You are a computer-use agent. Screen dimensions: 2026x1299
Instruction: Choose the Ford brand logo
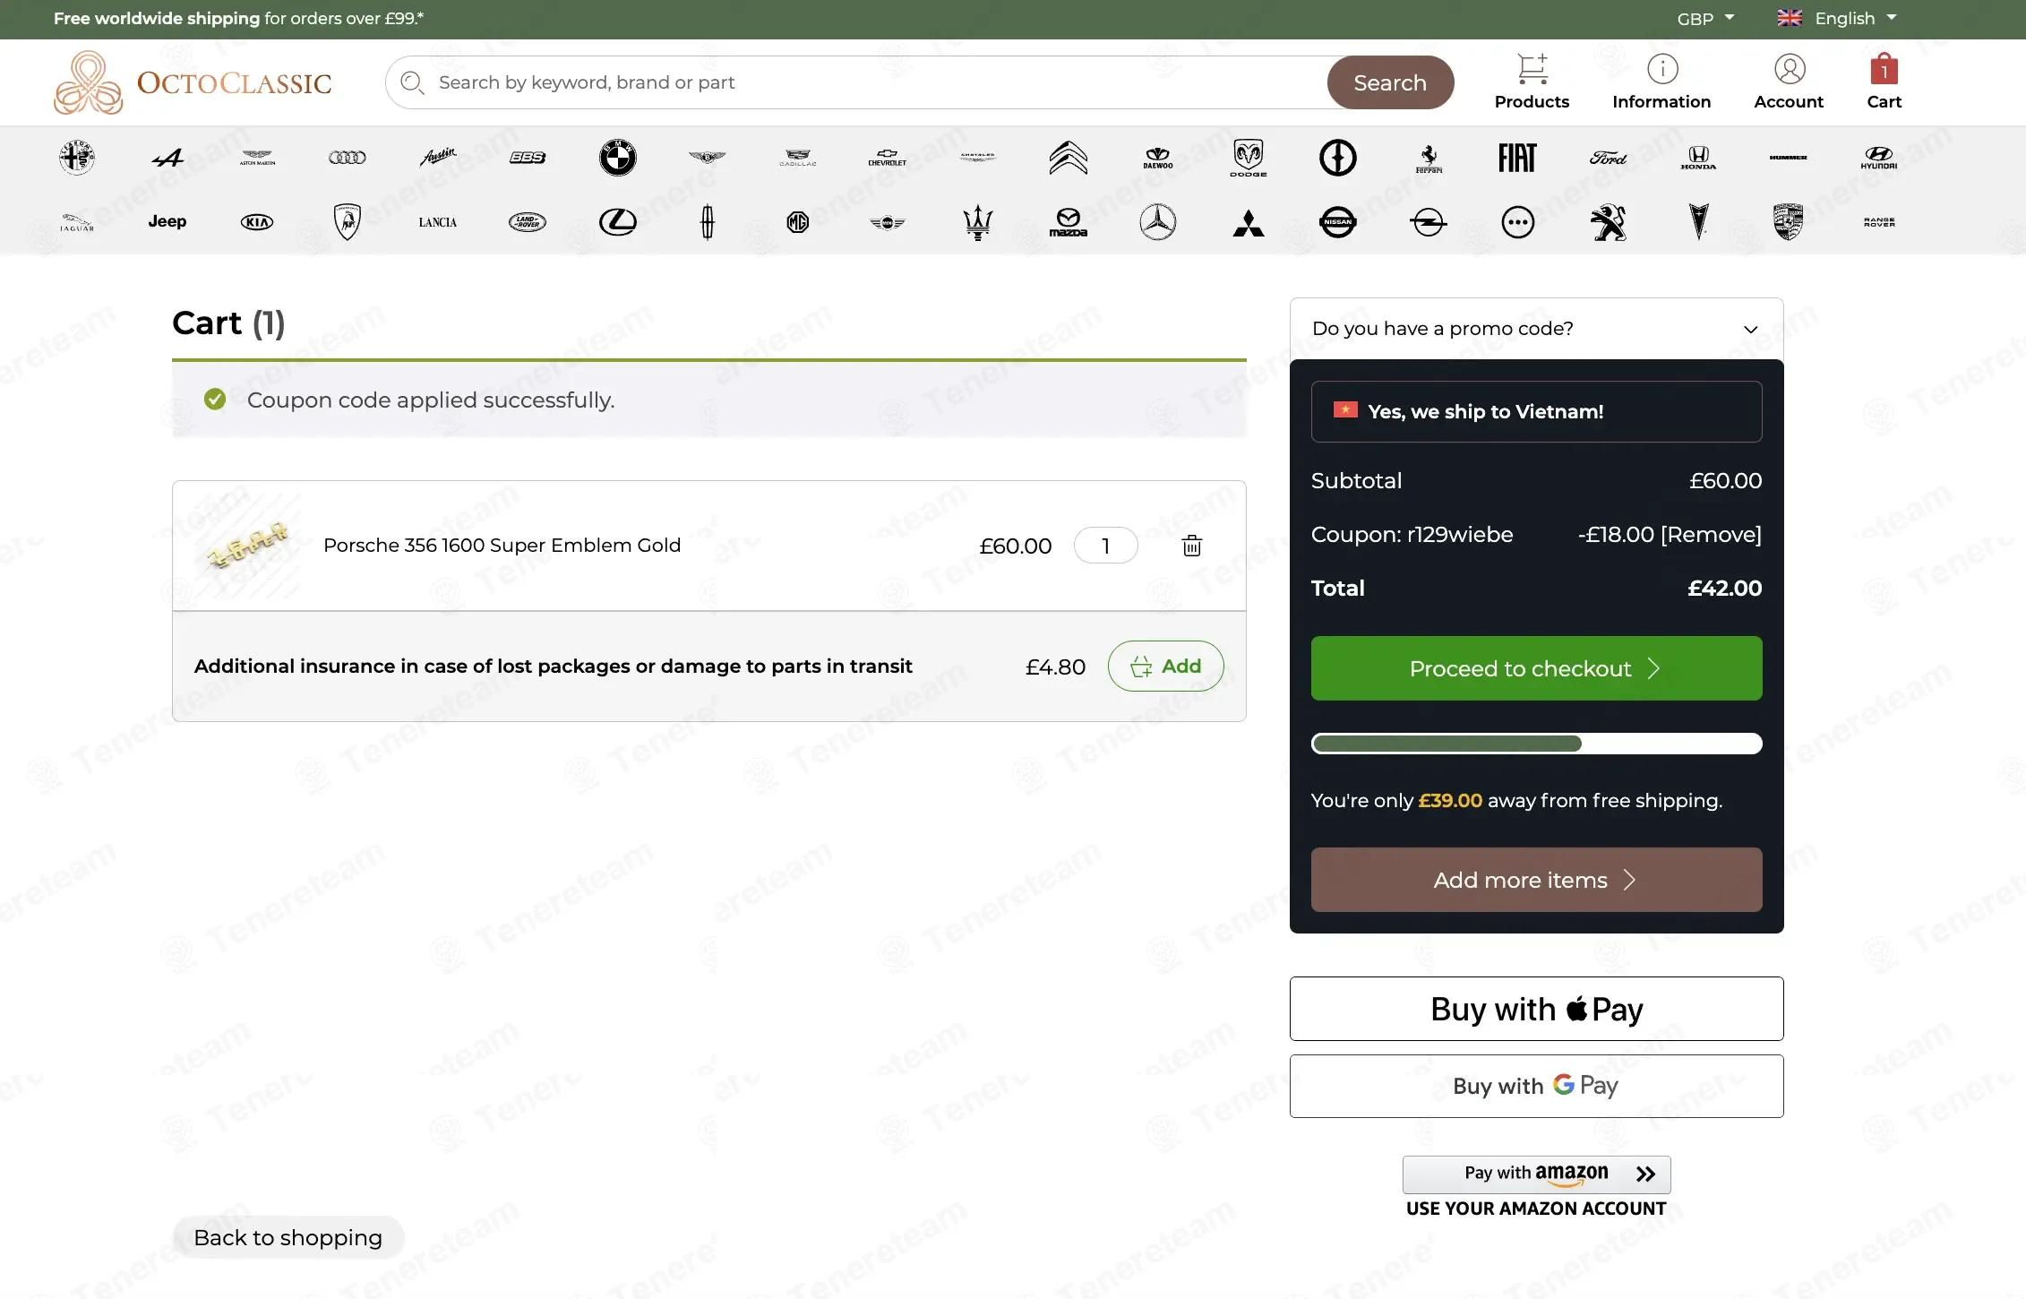[1608, 158]
